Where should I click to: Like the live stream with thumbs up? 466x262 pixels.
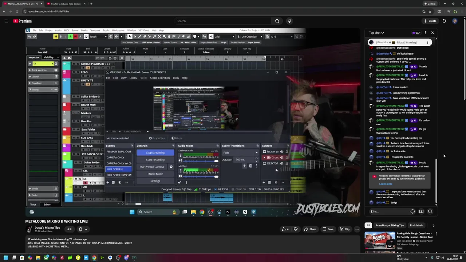coord(285,229)
